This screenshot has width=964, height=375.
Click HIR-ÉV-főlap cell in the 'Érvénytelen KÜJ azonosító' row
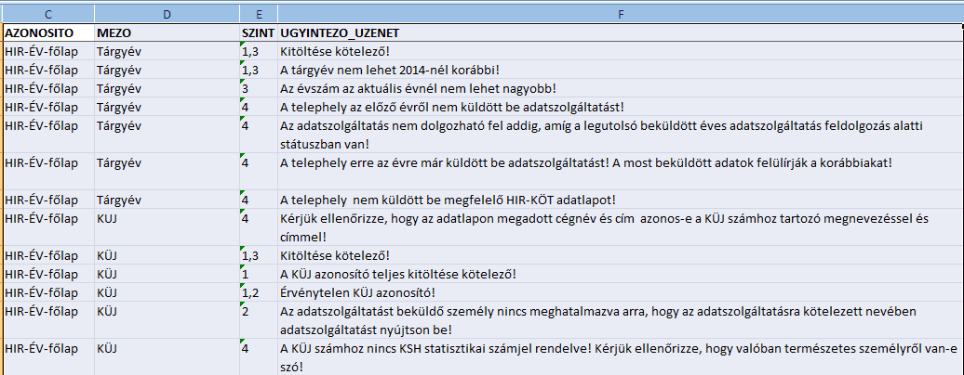[x=48, y=292]
